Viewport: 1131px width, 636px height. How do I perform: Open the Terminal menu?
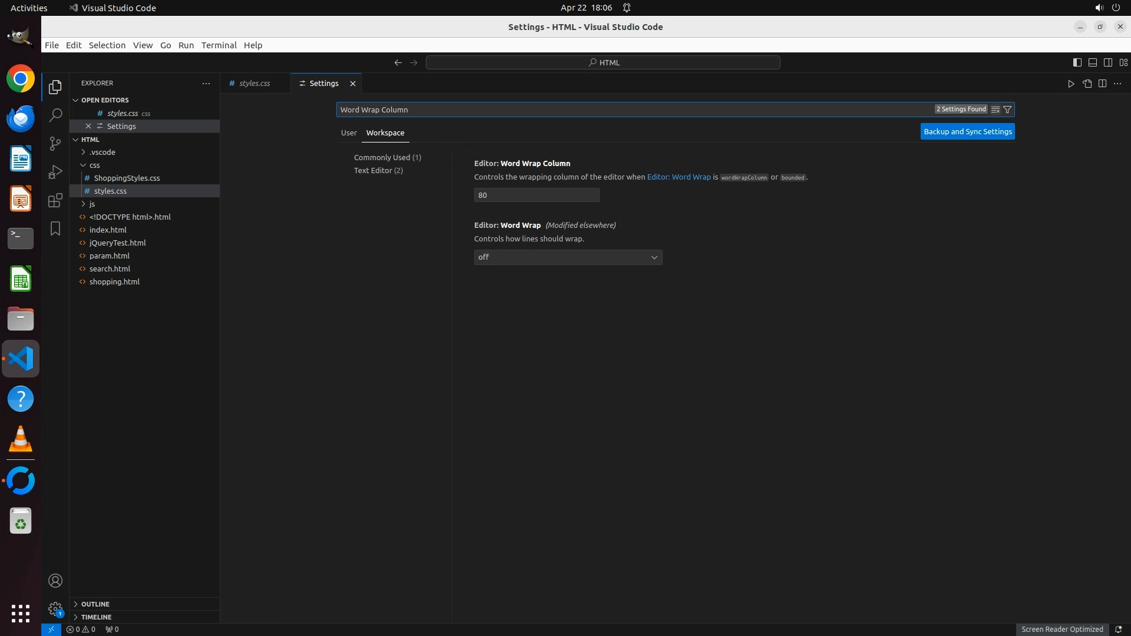pos(219,45)
